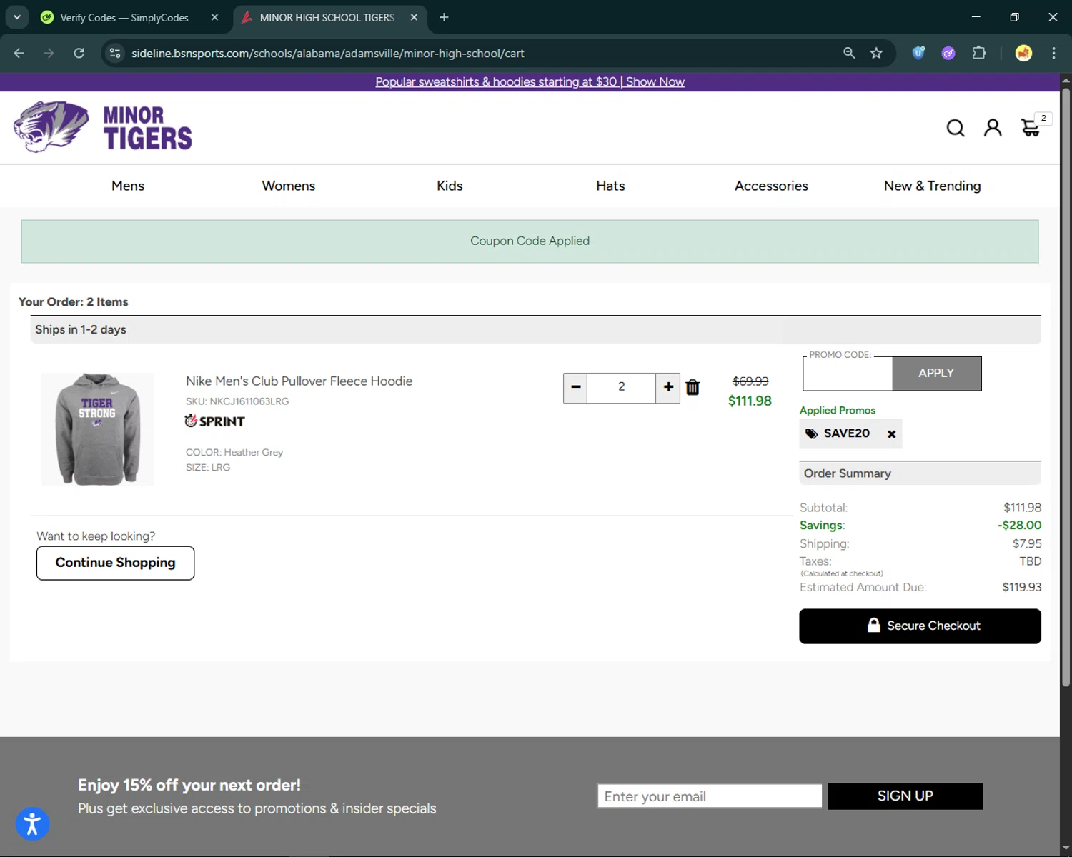The image size is (1072, 857).
Task: Focus the promo code input field
Action: click(x=848, y=374)
